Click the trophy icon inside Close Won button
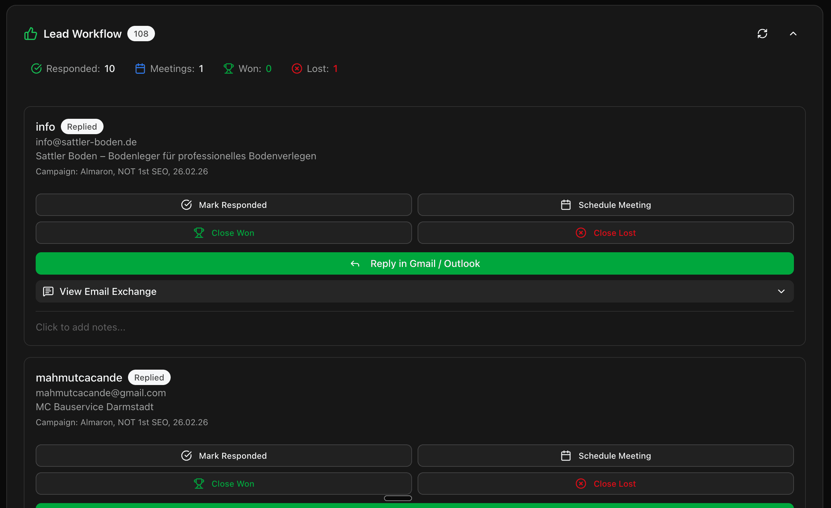This screenshot has width=831, height=508. pyautogui.click(x=199, y=232)
